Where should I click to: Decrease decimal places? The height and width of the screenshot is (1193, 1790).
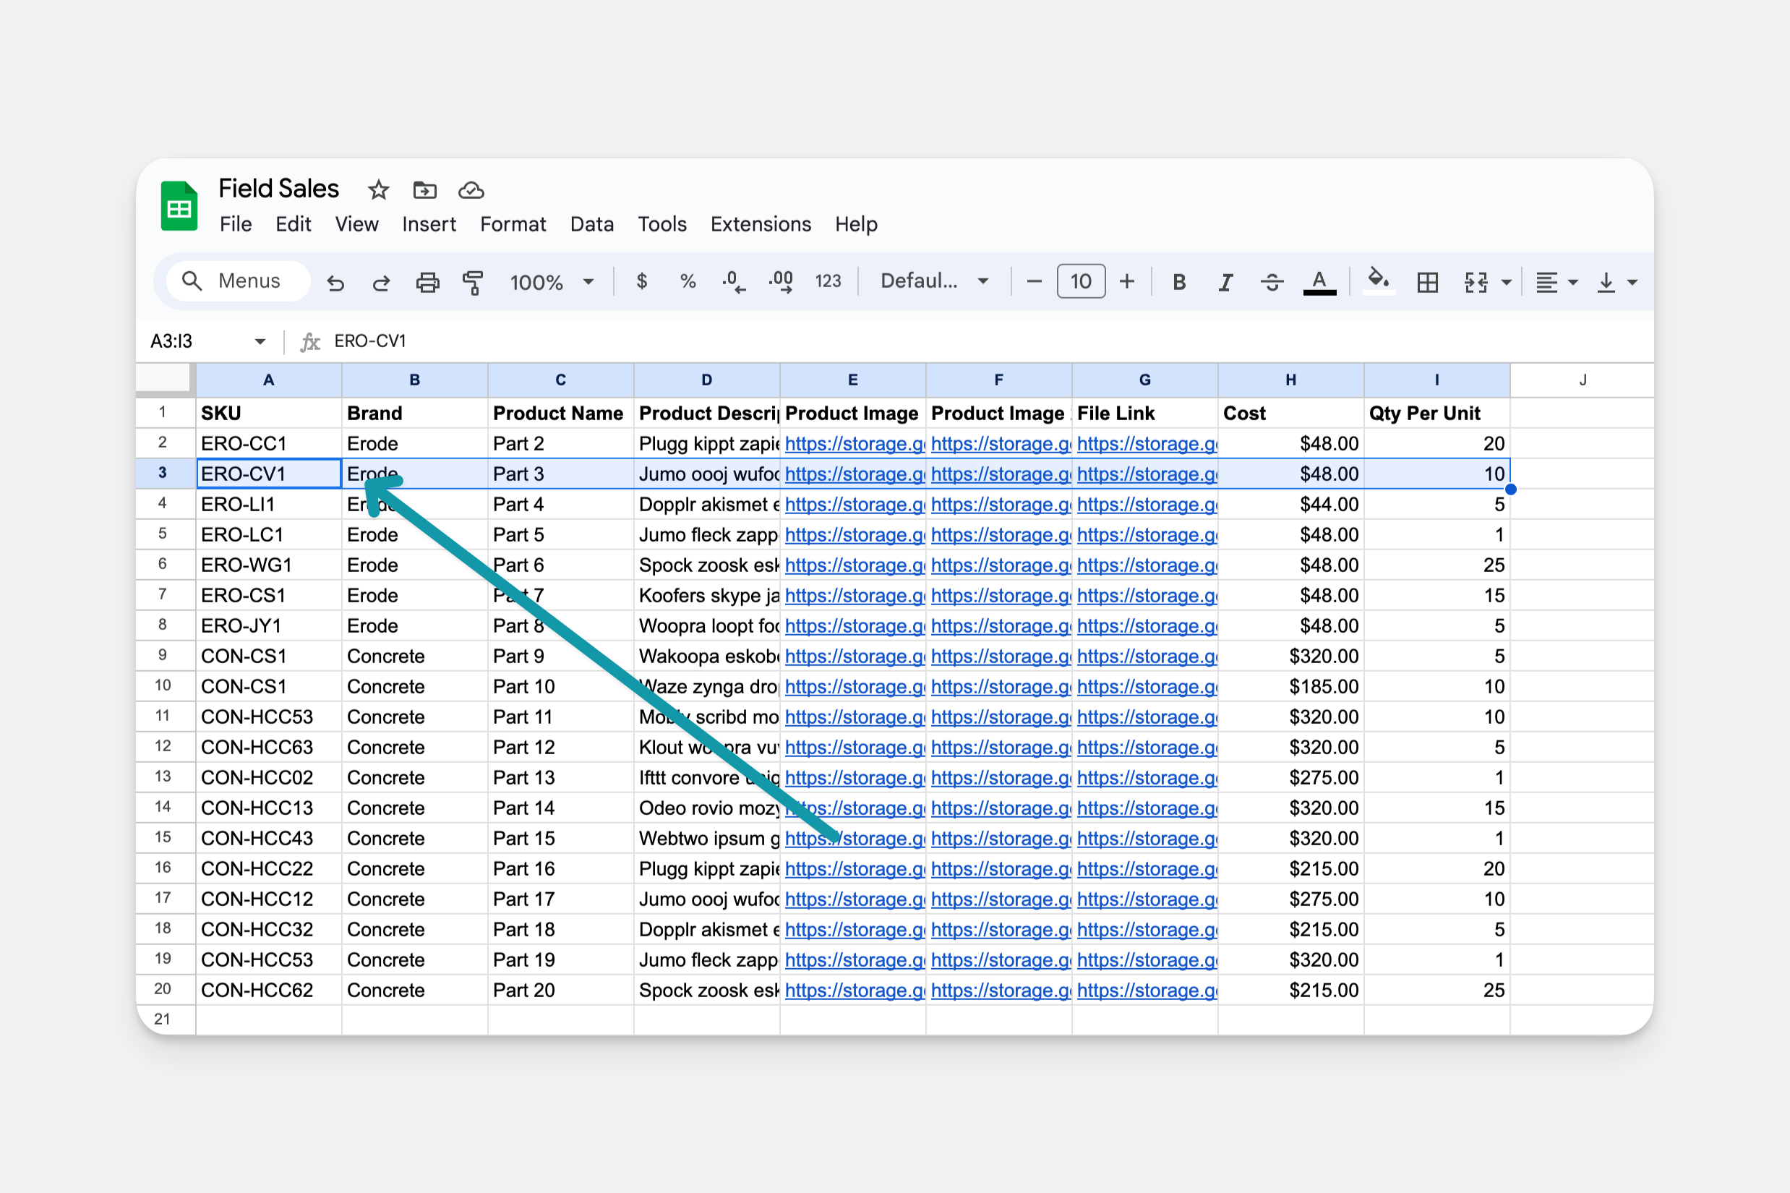pos(733,281)
